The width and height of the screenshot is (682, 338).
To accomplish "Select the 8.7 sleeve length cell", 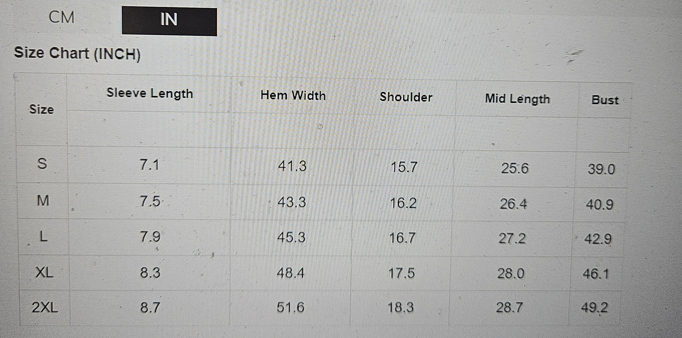I will point(150,308).
